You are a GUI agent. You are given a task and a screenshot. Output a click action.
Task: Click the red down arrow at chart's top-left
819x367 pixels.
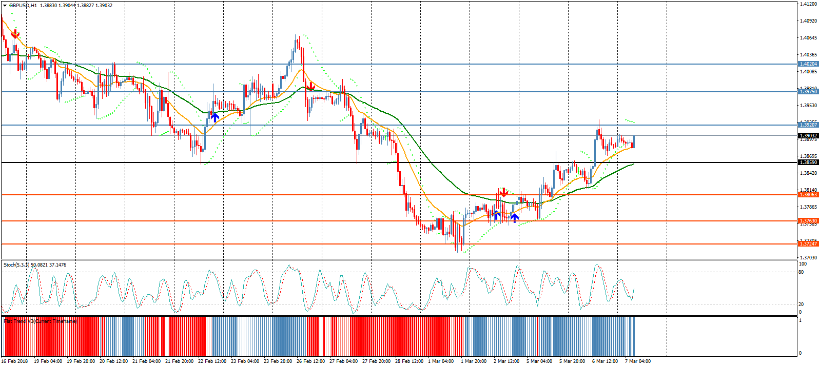(x=15, y=34)
